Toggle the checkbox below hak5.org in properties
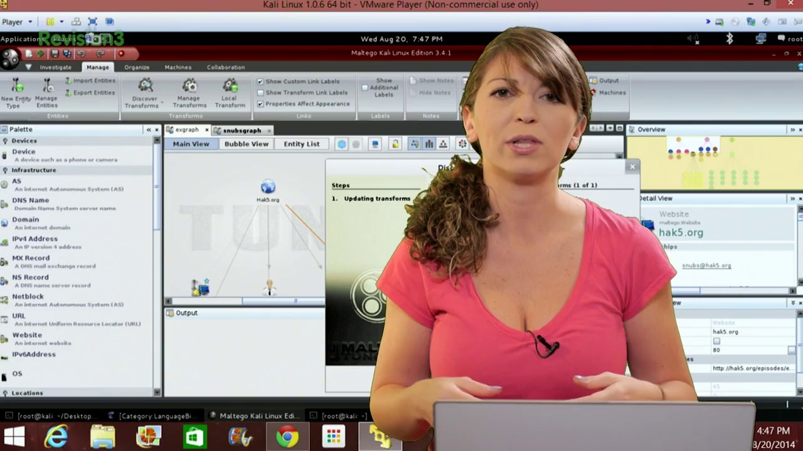803x451 pixels. pyautogui.click(x=716, y=341)
